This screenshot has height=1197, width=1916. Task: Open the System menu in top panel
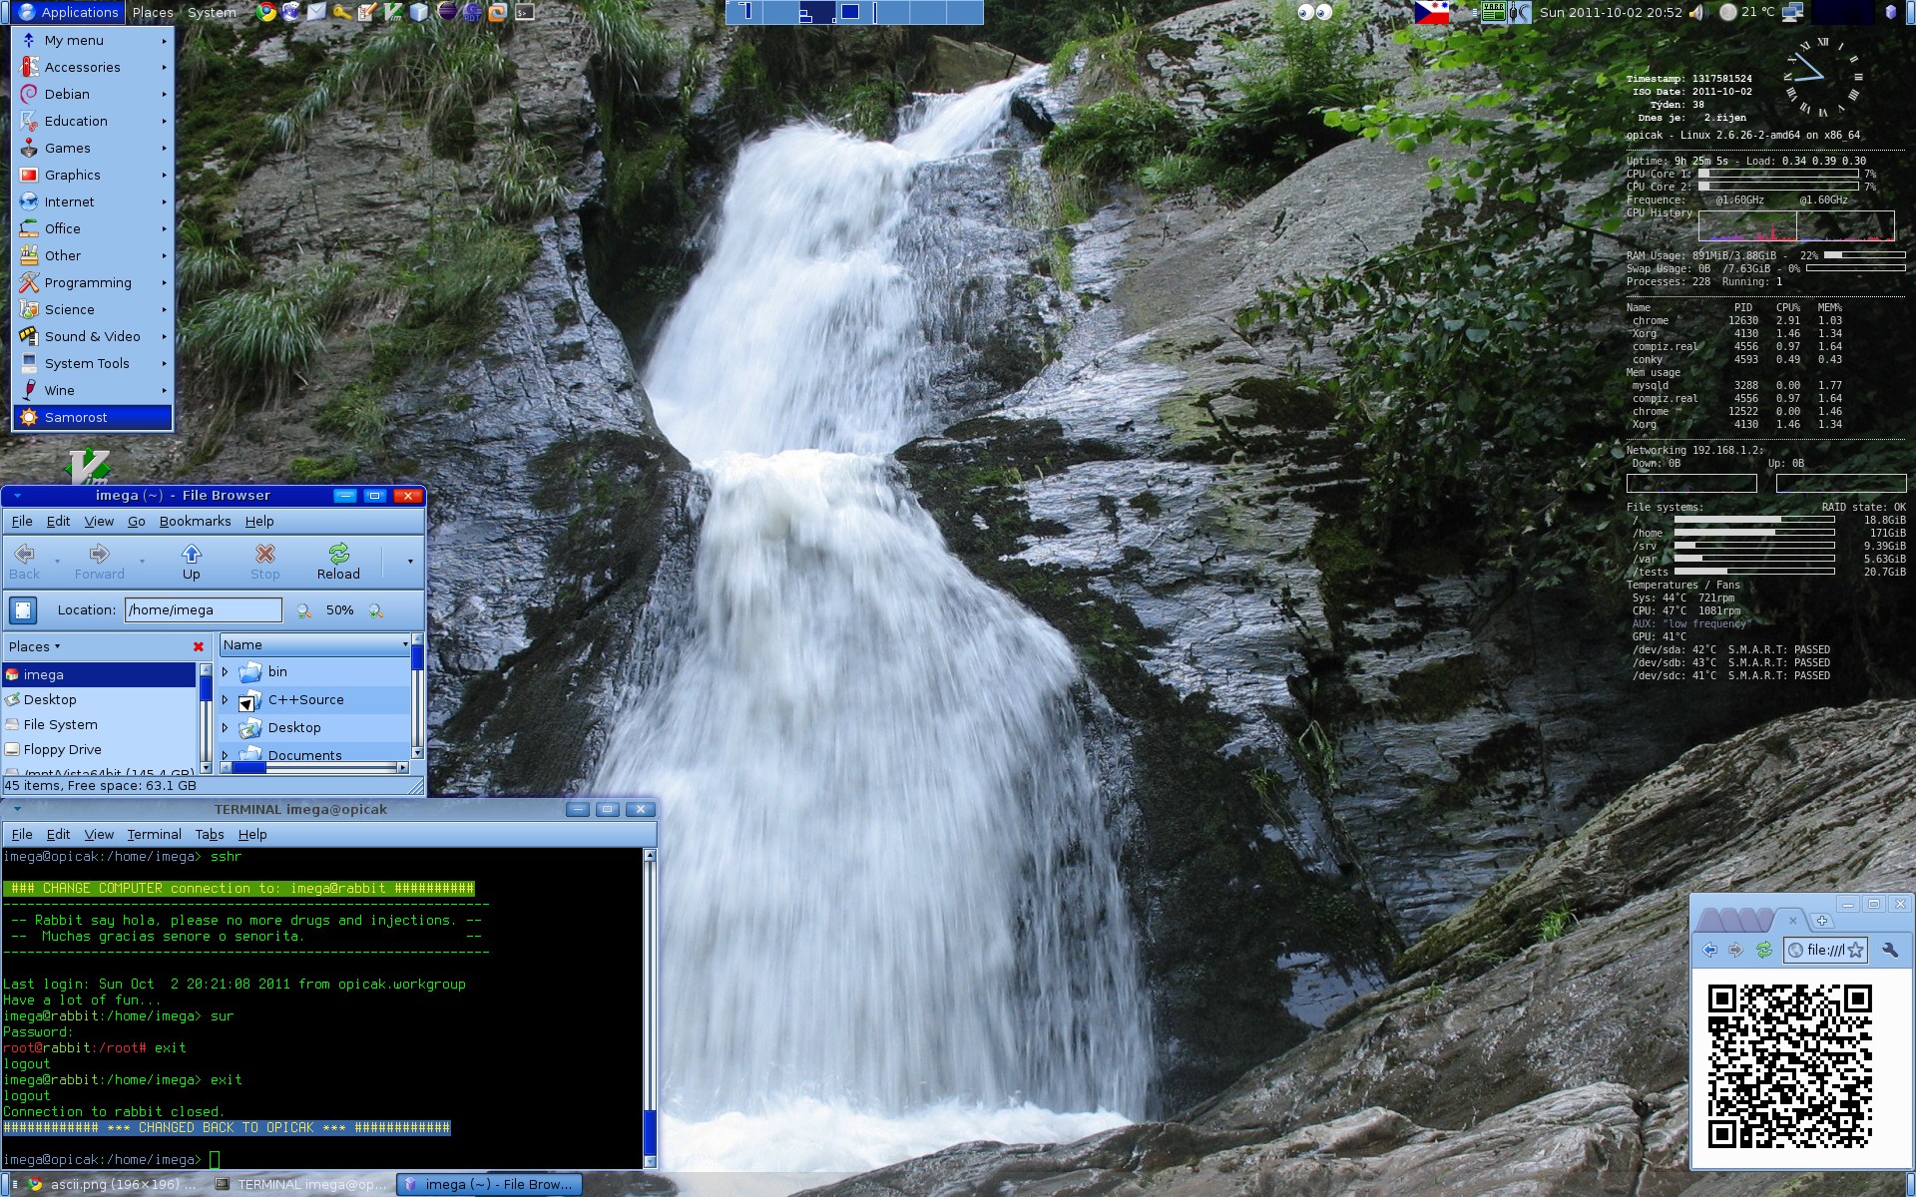click(x=212, y=12)
